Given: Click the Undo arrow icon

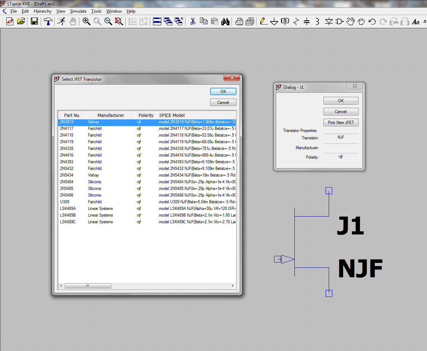Looking at the screenshot, I should [x=372, y=21].
